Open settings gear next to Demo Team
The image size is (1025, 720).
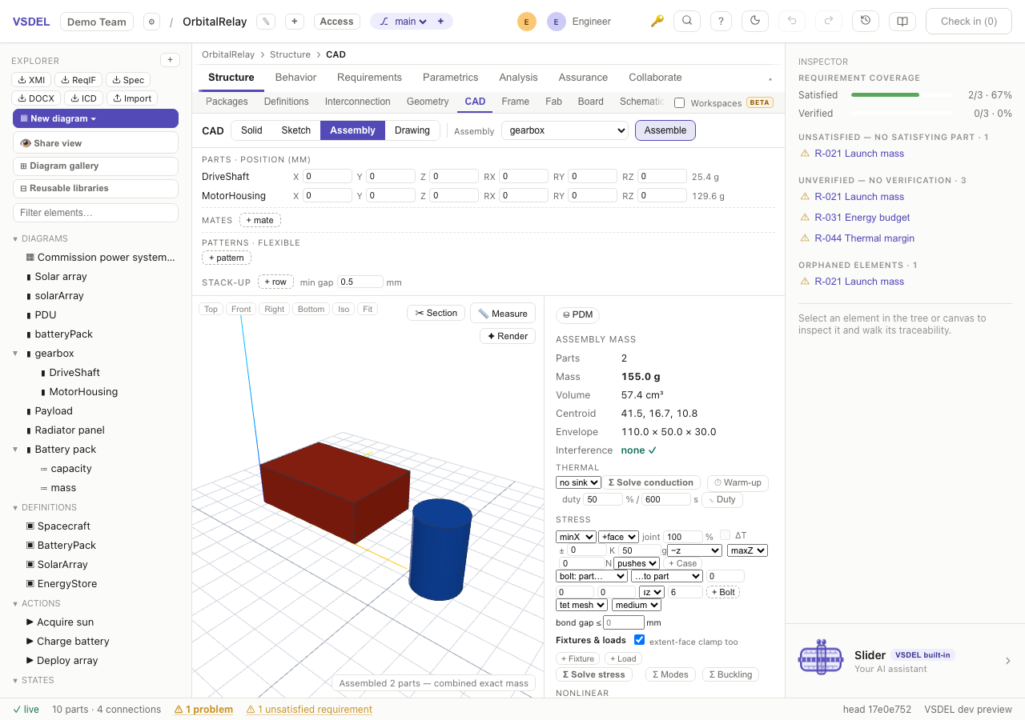[x=151, y=22]
